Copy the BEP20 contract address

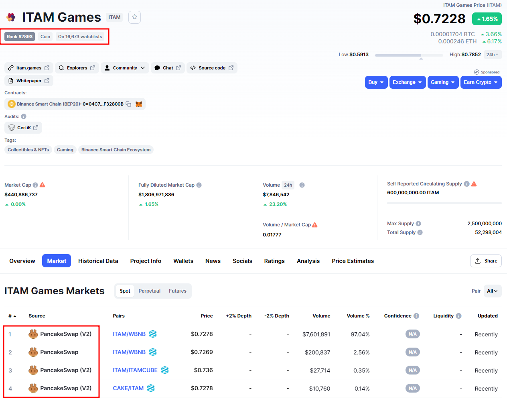point(128,104)
